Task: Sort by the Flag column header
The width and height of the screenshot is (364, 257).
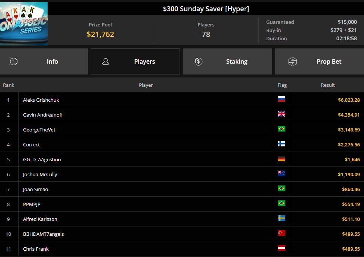Action: point(282,85)
